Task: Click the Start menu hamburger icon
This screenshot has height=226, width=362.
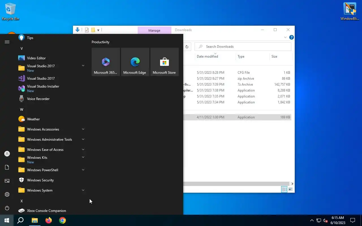Action: tap(7, 42)
